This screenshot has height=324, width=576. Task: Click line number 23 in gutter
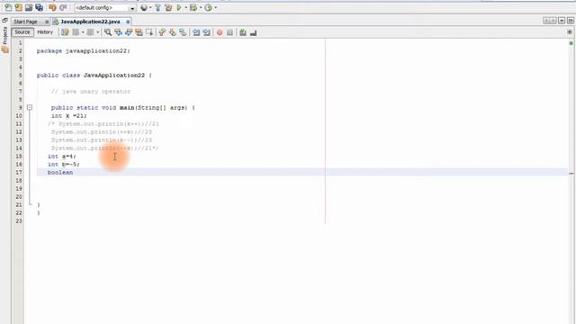pyautogui.click(x=19, y=220)
